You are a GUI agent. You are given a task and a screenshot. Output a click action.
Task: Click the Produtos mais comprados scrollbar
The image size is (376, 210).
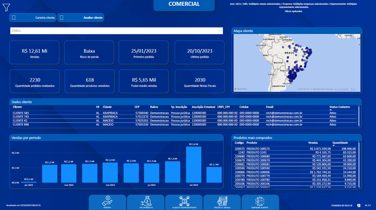tap(359, 164)
